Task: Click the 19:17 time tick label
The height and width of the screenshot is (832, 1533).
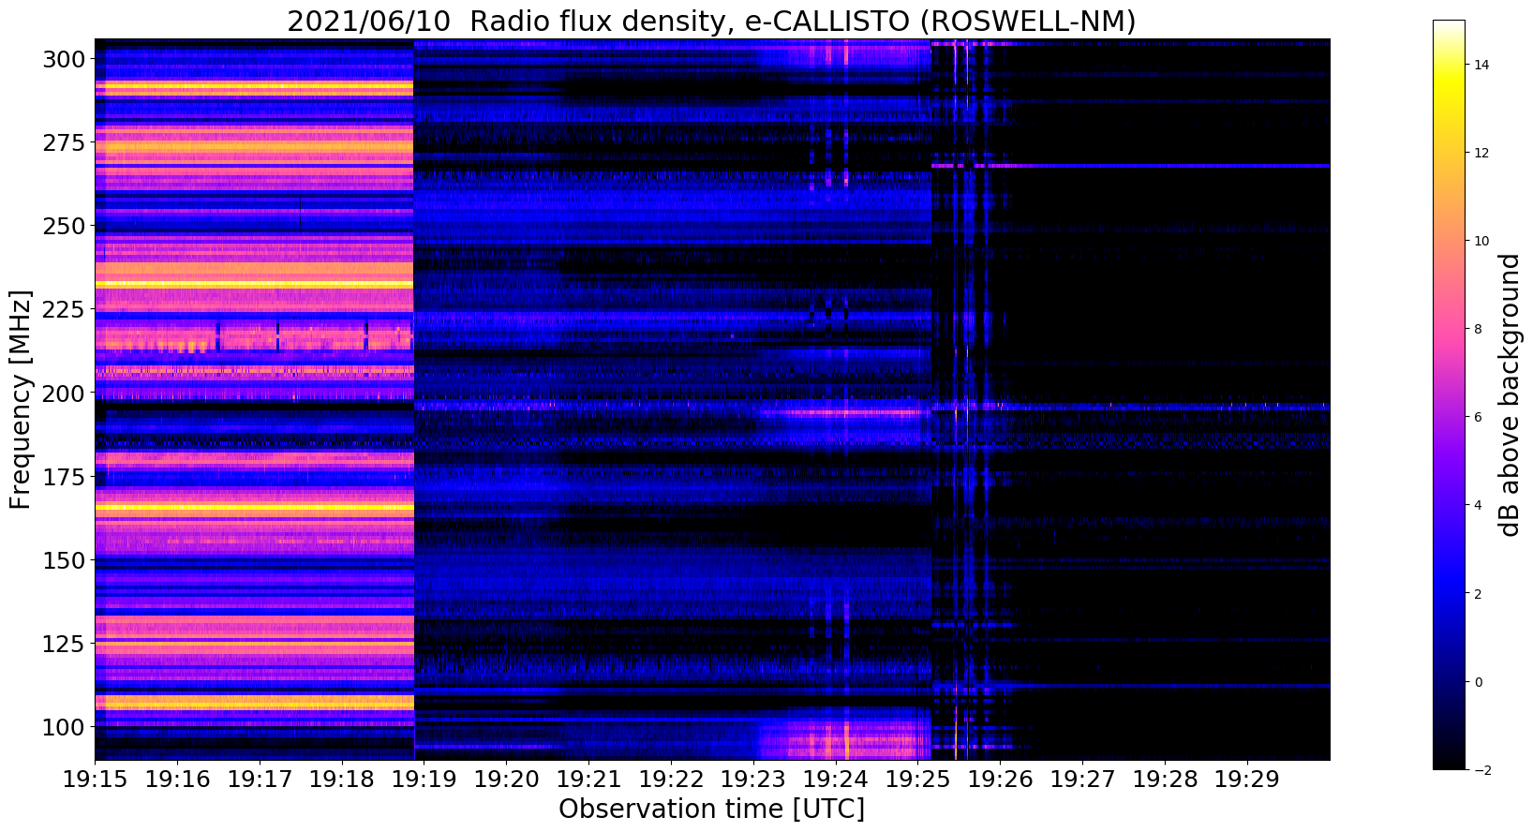Action: pos(260,780)
